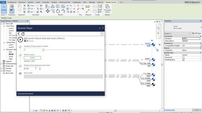Screen dimensions: 202x113
Task: Choose Mirror - Draw Axis tool
Action: click(63, 6)
